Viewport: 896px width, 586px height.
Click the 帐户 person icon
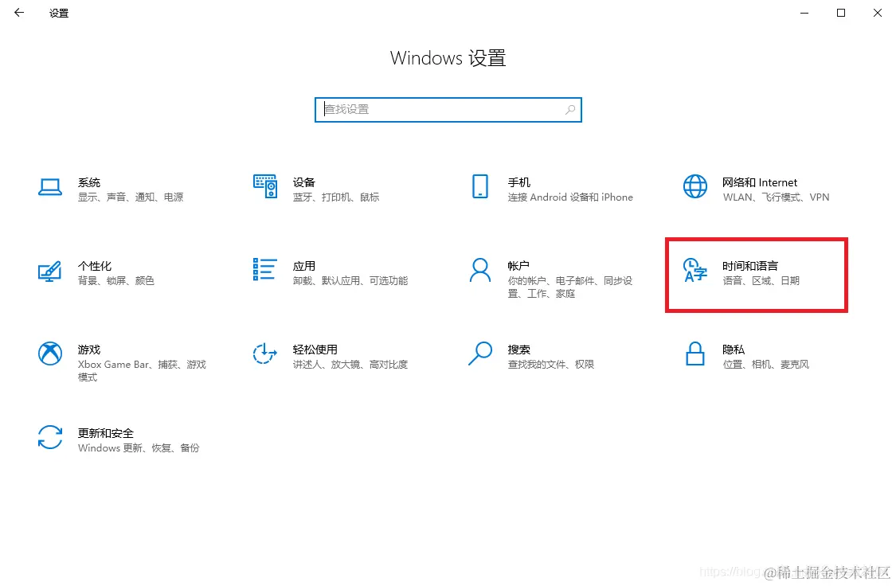(x=480, y=270)
